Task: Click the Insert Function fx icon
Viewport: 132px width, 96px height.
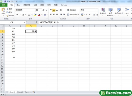Action: pyautogui.click(x=36, y=22)
